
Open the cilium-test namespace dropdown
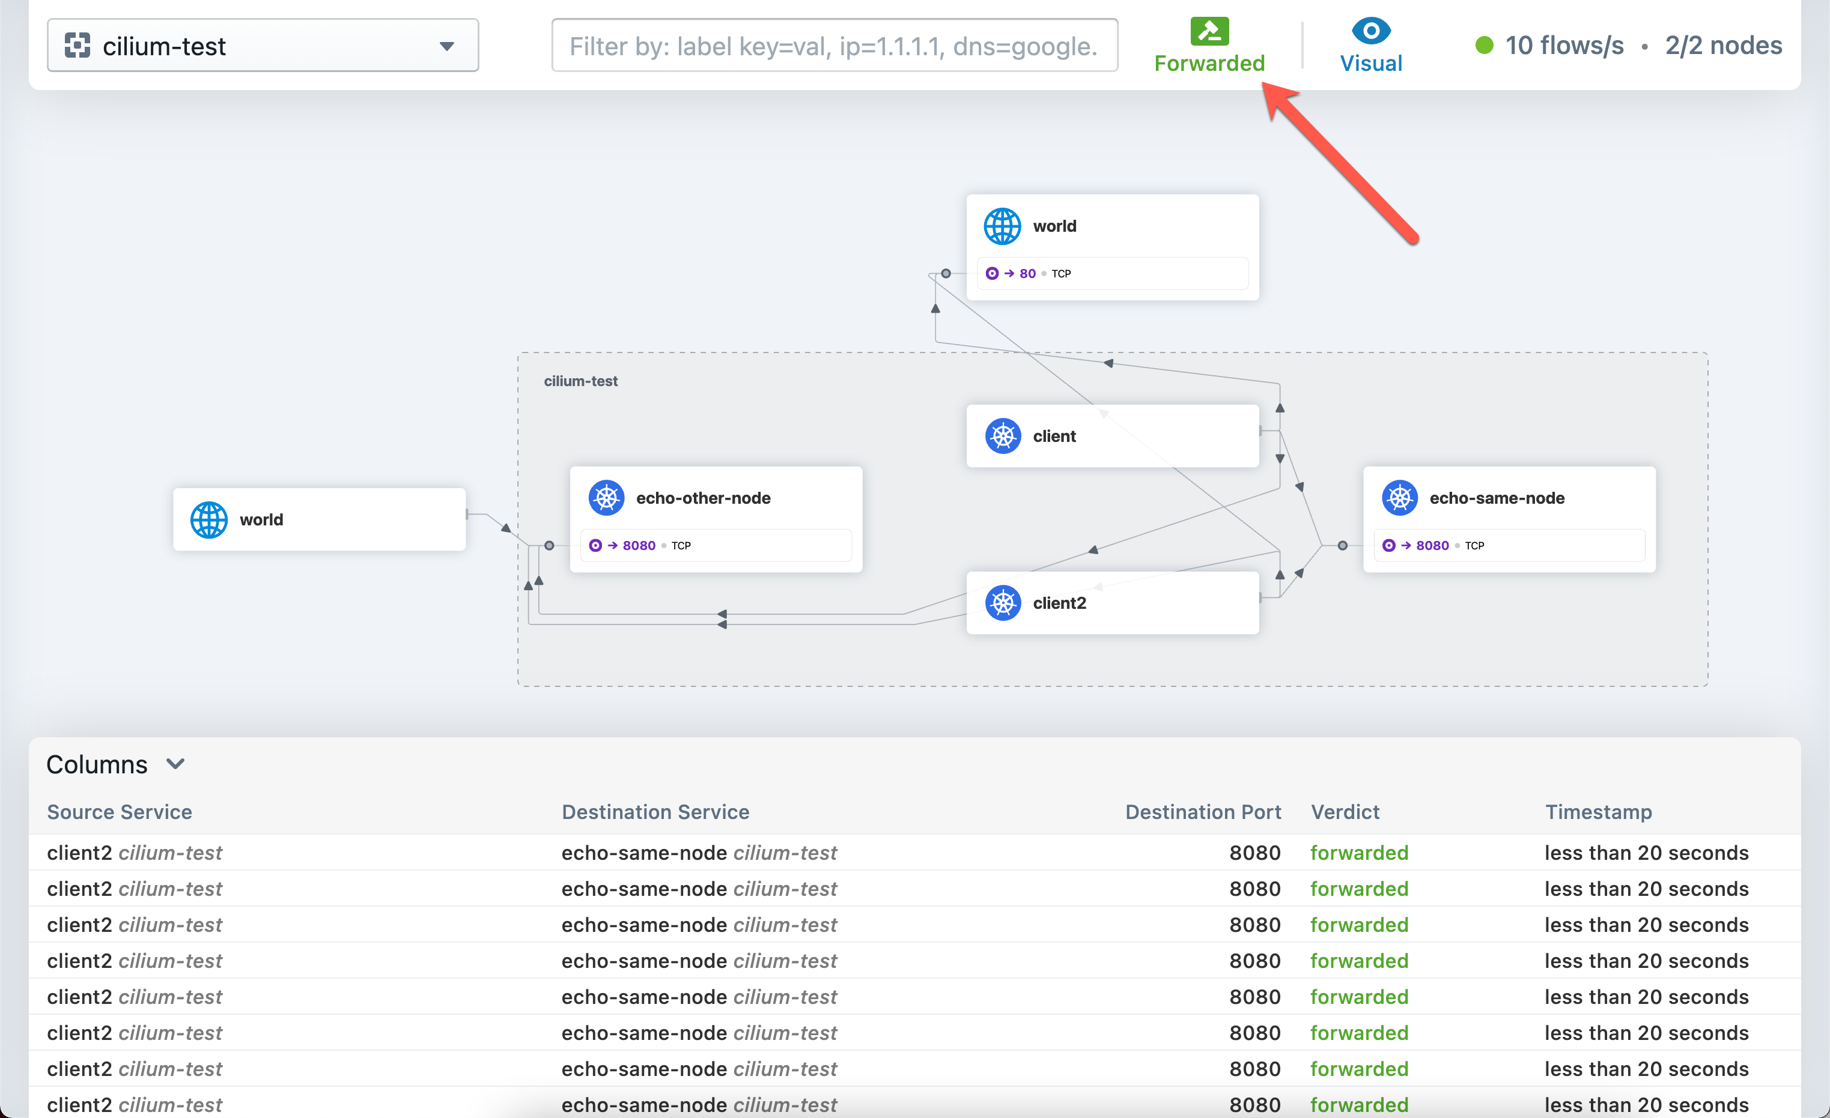point(446,46)
